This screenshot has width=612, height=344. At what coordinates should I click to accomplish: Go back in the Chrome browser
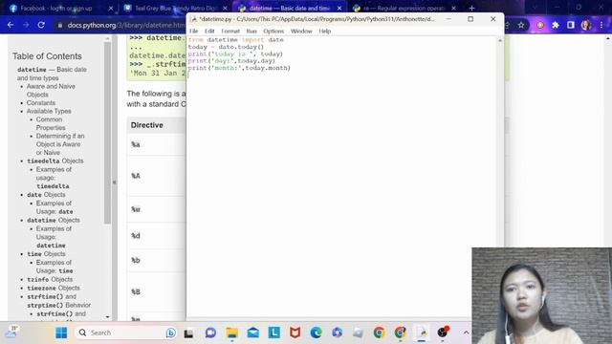[x=11, y=25]
